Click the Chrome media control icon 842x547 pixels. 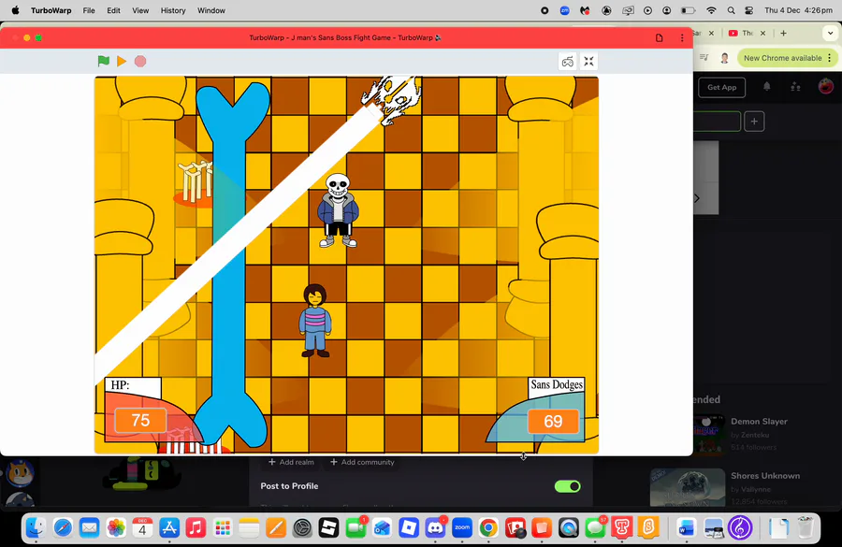coord(704,58)
